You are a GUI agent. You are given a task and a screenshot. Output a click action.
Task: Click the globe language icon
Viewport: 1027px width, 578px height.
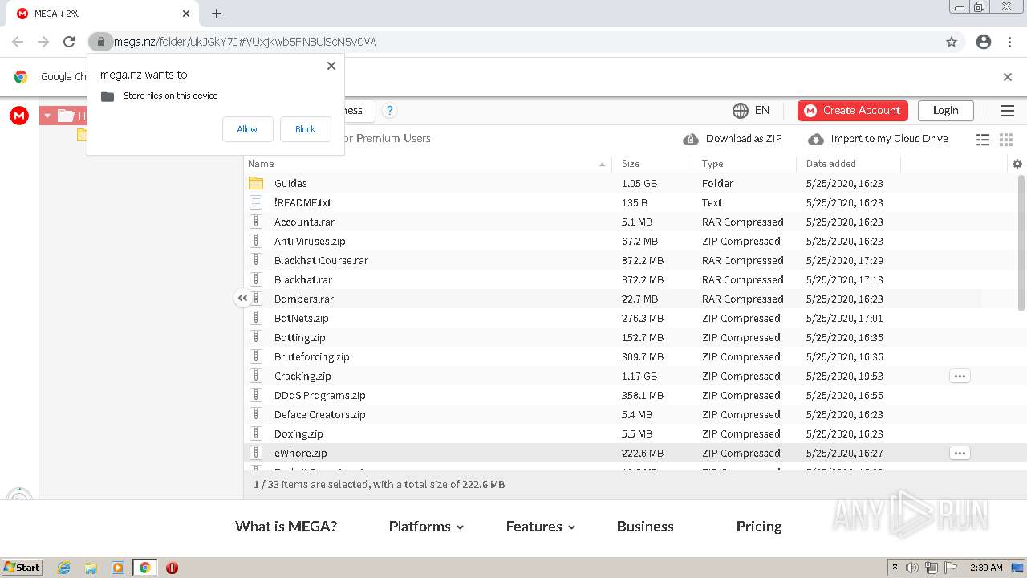pyautogui.click(x=741, y=111)
